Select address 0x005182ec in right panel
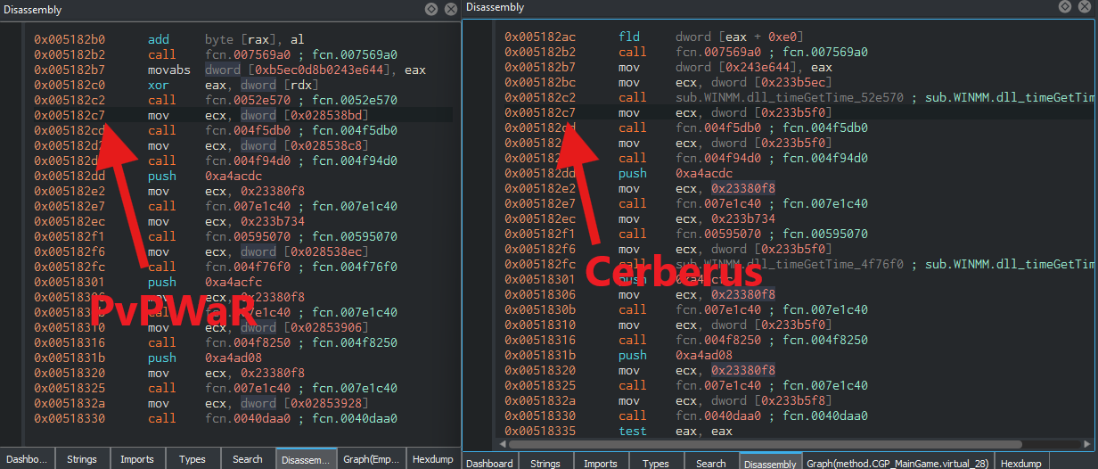The image size is (1098, 469). [x=540, y=218]
